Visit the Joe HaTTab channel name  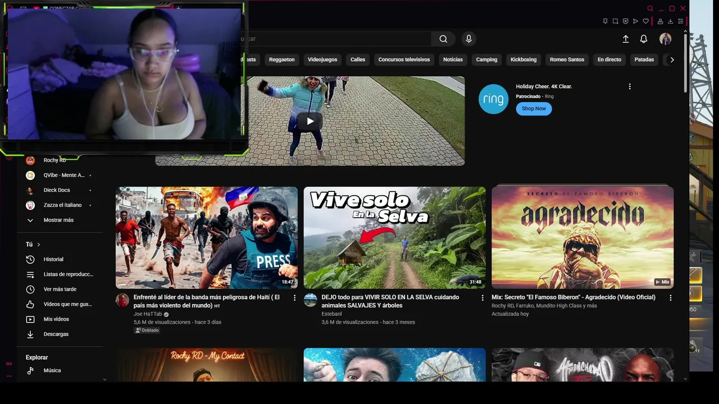coord(148,314)
